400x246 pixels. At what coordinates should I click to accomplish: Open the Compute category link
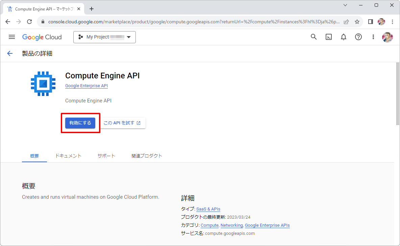[209, 225]
